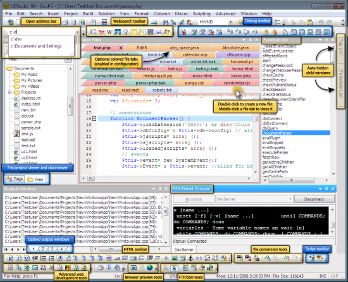
Task: Expand the Projects folder in file tree
Action: pos(9,92)
